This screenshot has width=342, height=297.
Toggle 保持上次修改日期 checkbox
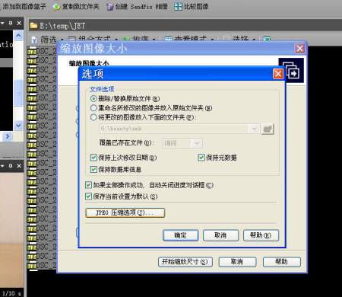click(93, 158)
